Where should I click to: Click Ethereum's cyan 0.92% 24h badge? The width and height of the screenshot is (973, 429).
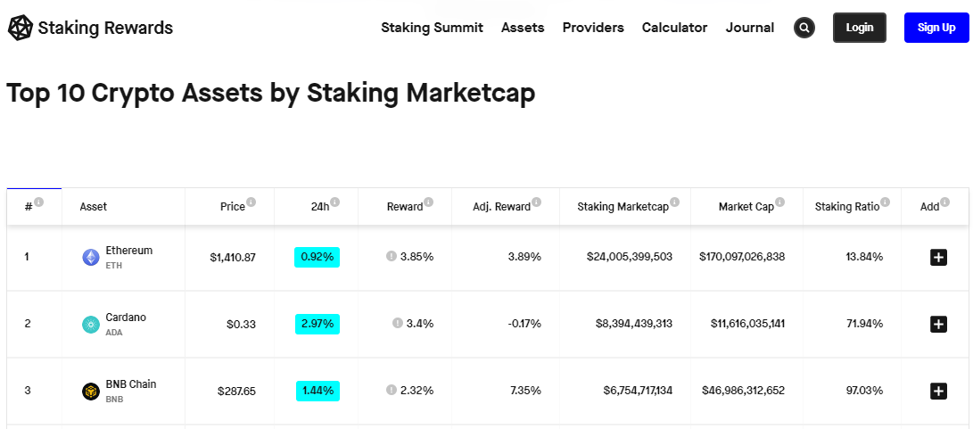(x=317, y=257)
